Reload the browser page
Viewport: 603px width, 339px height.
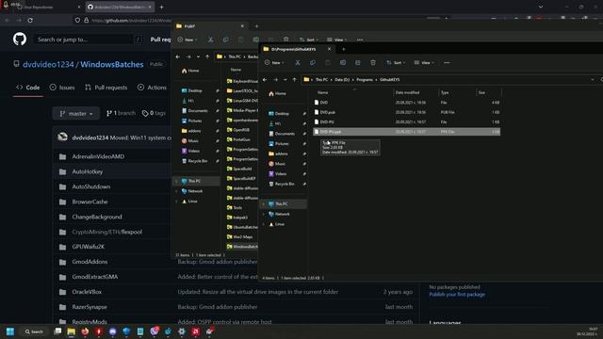(30, 20)
